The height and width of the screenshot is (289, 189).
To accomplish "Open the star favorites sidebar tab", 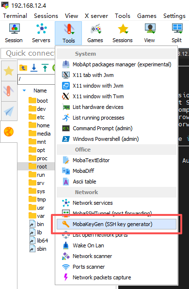I will click(9, 71).
